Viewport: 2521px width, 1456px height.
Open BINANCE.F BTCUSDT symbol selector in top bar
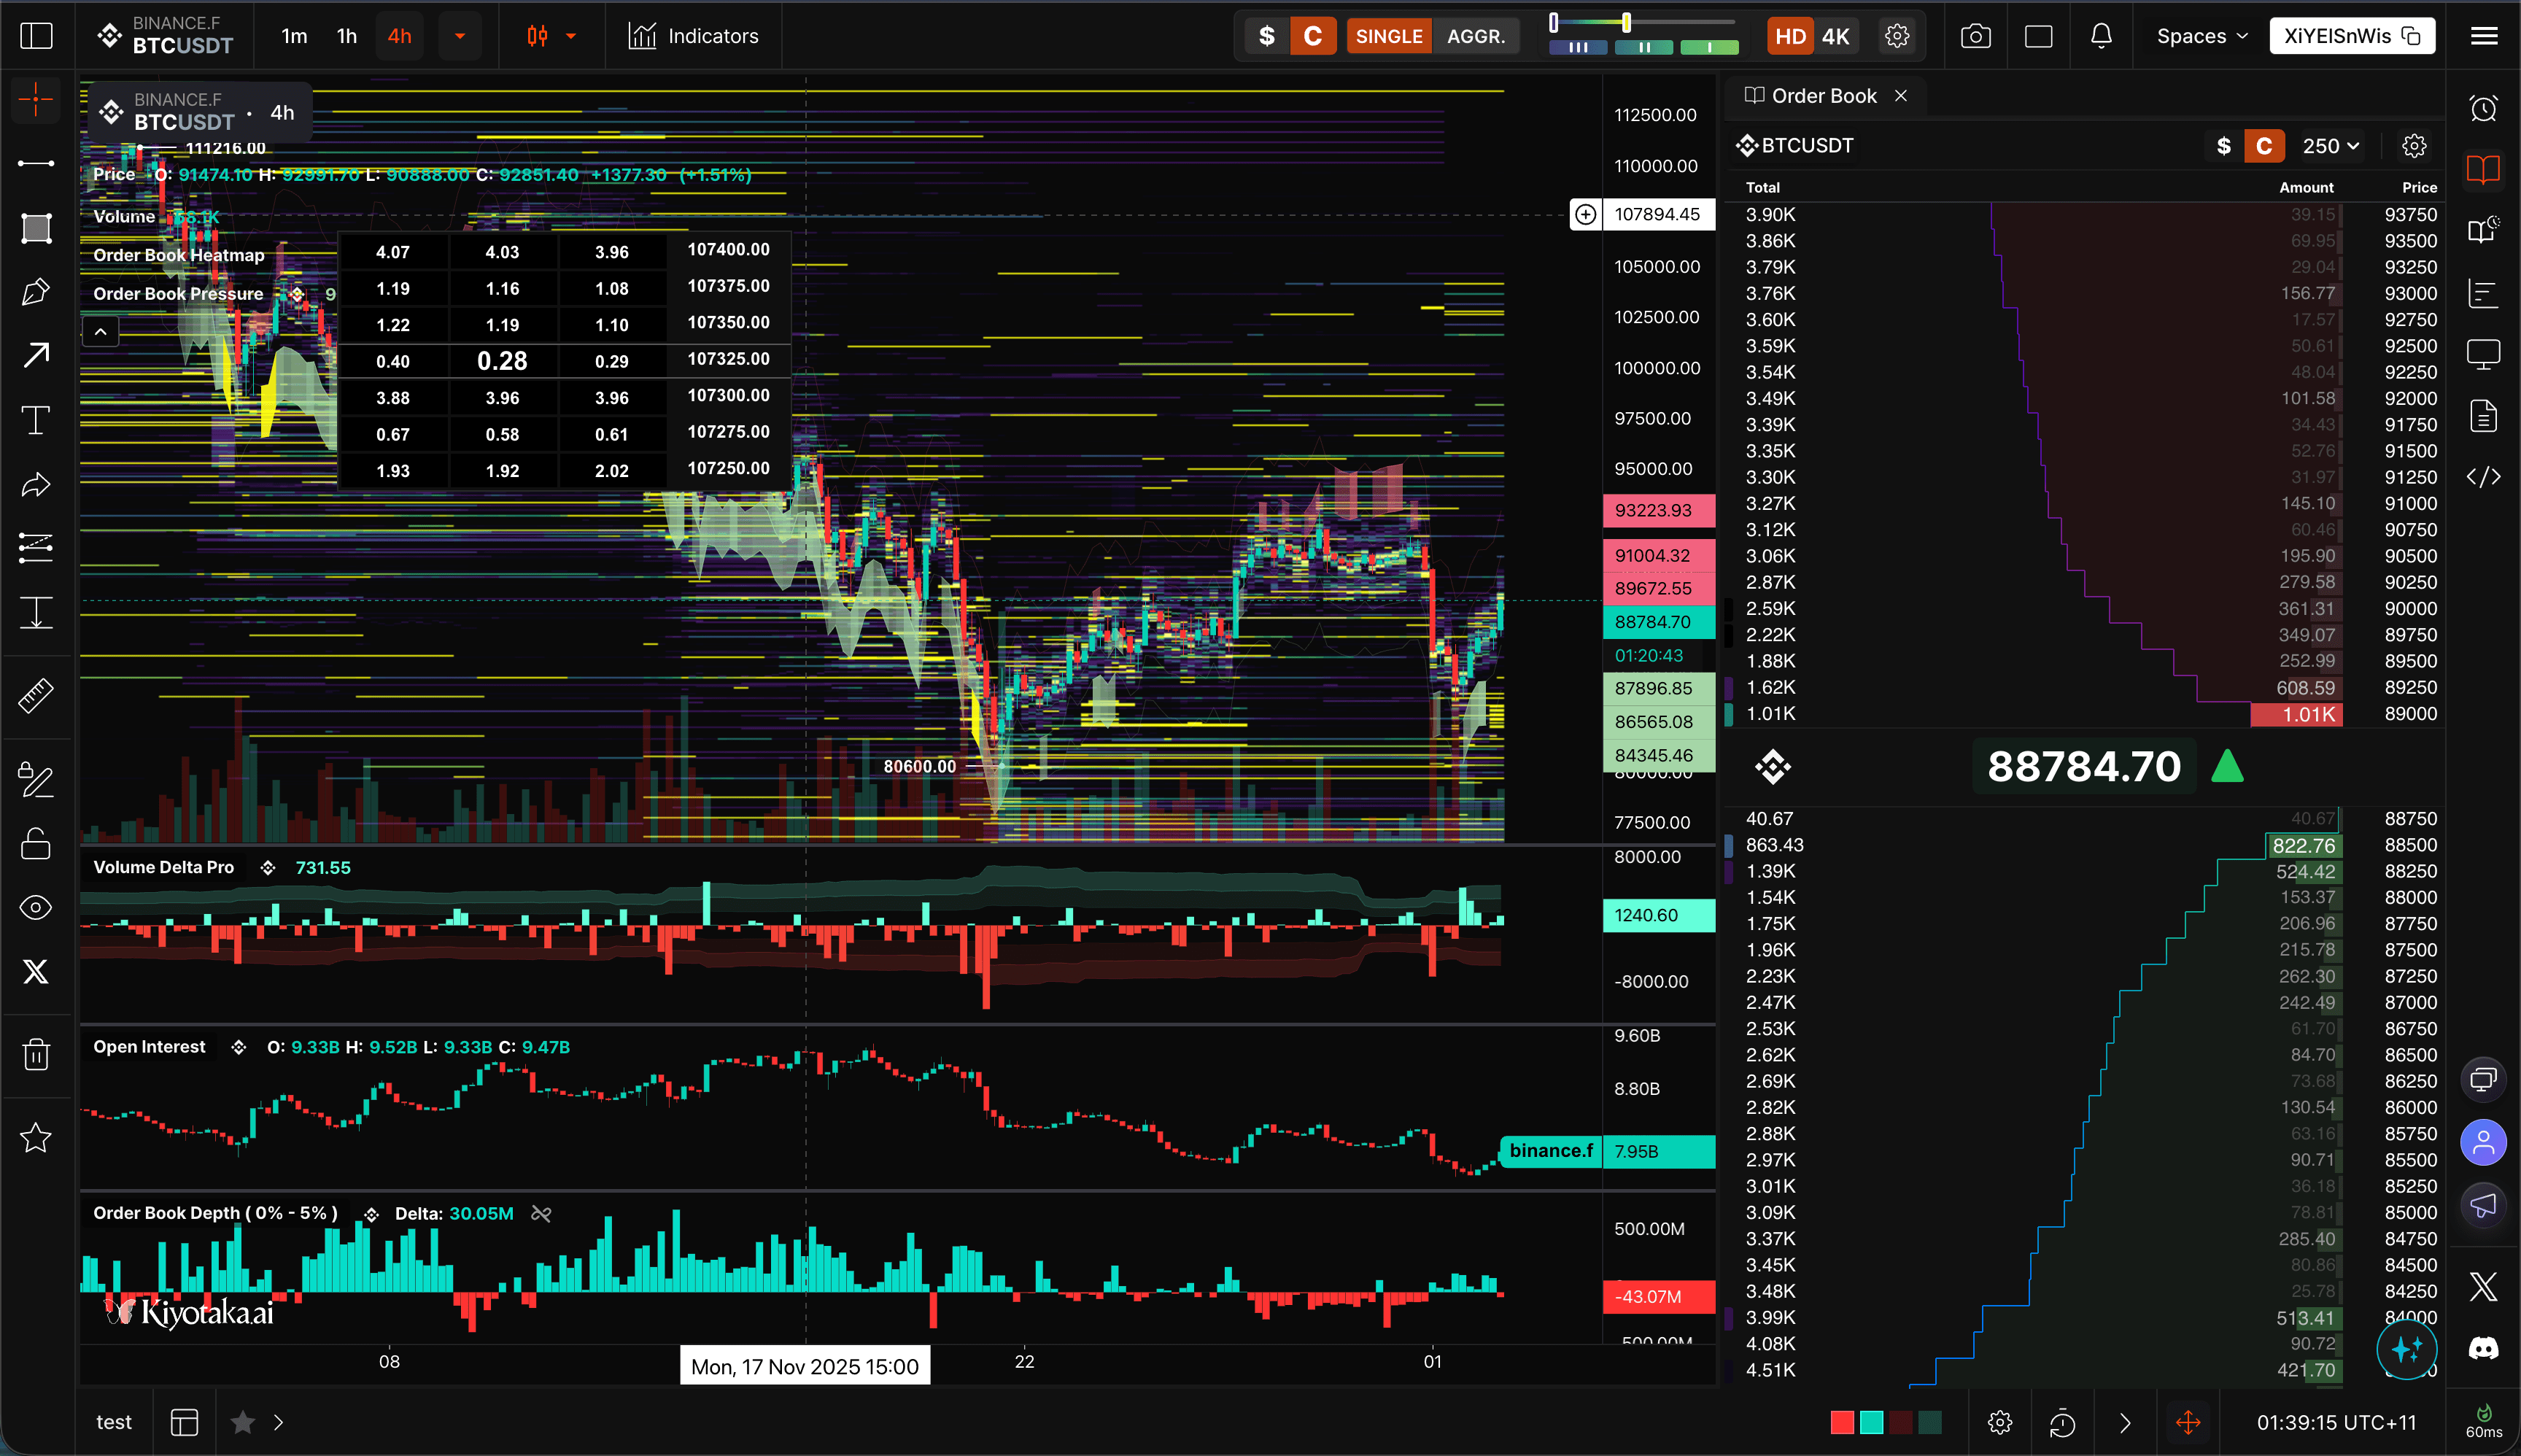point(166,35)
